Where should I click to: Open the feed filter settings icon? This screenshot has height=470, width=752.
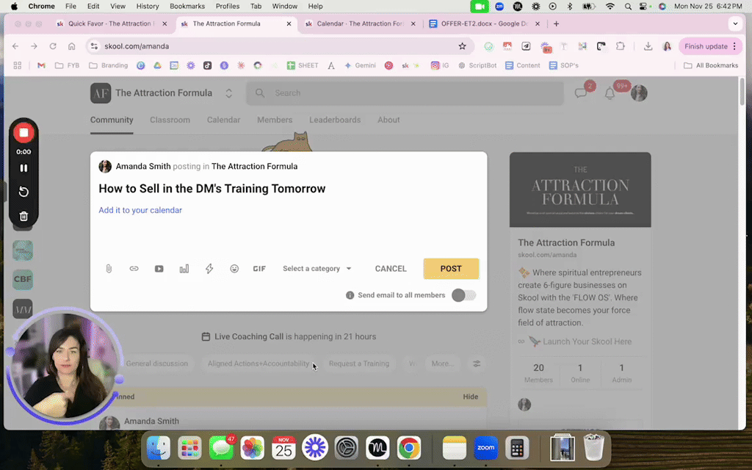476,364
